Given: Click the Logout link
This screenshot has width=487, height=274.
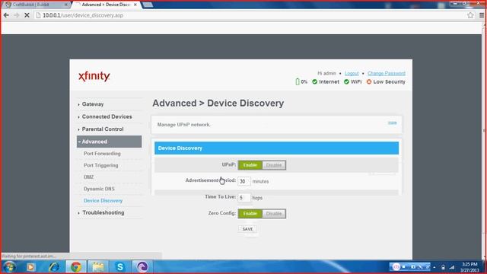Looking at the screenshot, I should pyautogui.click(x=352, y=73).
